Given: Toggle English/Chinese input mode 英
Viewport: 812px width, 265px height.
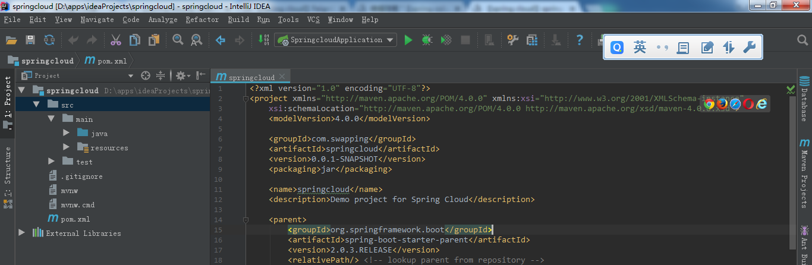Looking at the screenshot, I should pos(640,48).
